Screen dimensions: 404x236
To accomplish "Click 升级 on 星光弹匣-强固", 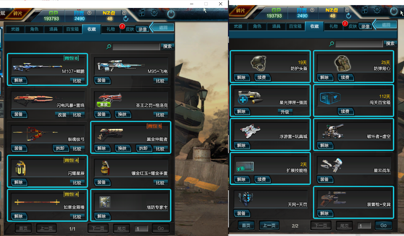I will tap(285, 111).
